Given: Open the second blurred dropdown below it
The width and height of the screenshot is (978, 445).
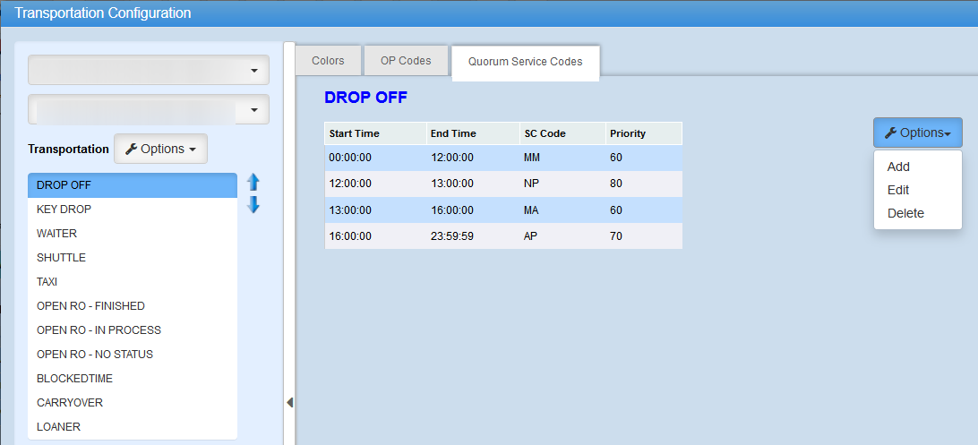Looking at the screenshot, I should [149, 110].
